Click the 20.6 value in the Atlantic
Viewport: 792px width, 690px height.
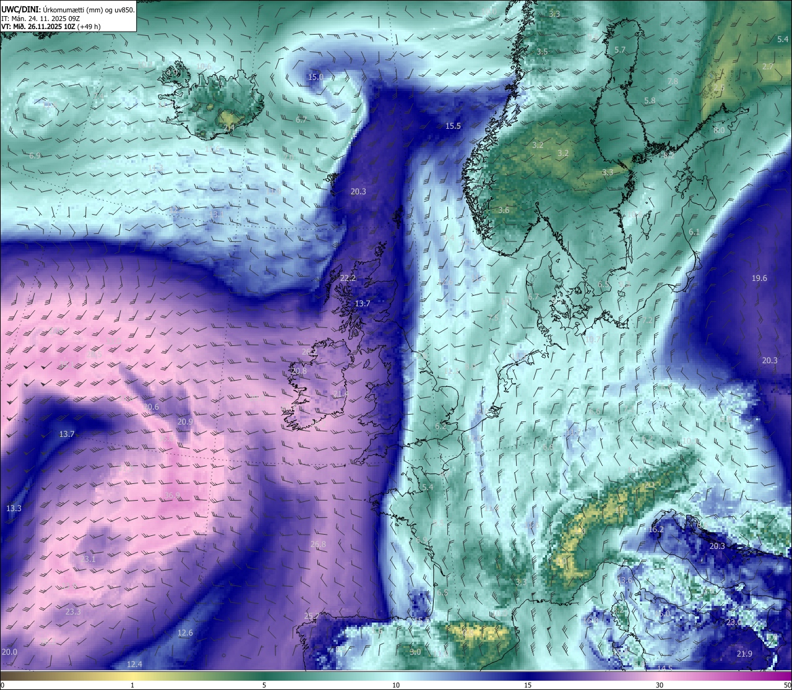tap(151, 407)
